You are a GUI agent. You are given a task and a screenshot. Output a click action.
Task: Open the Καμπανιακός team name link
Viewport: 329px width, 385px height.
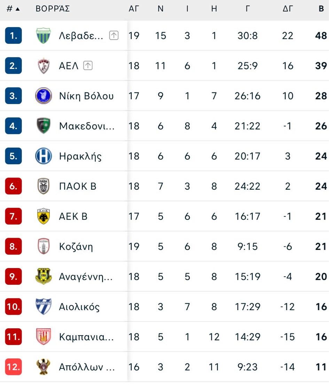[86, 337]
